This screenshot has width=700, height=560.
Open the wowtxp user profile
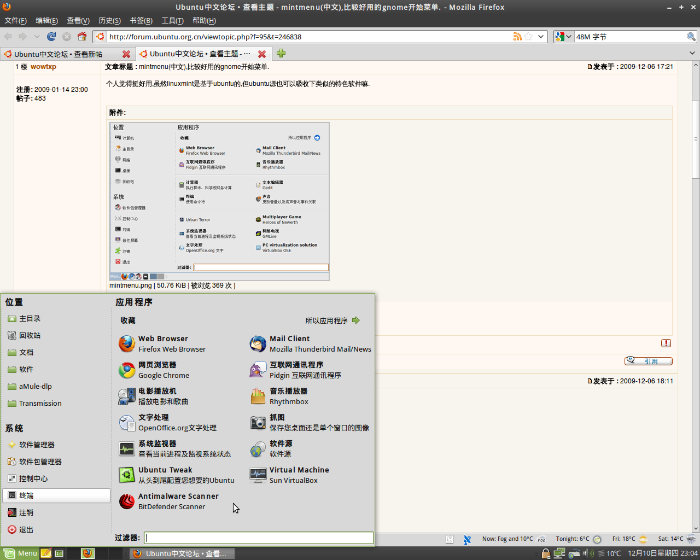coord(43,67)
